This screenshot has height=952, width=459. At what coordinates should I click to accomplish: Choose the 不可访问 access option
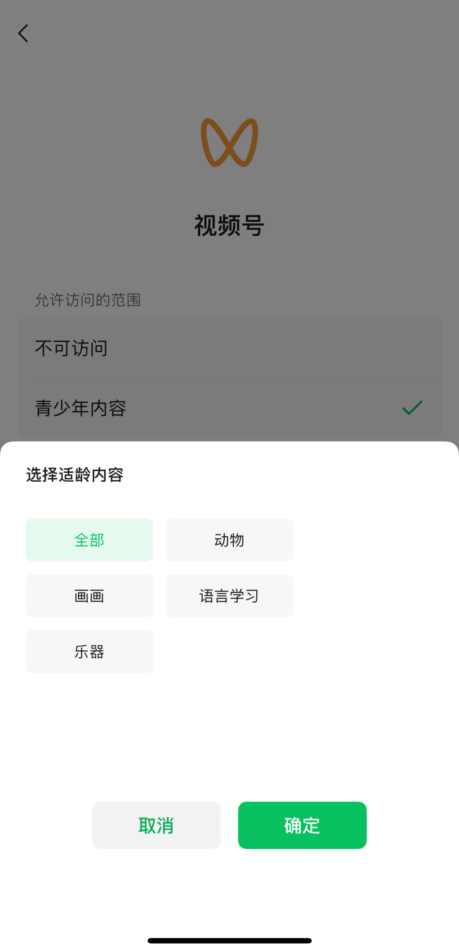pos(229,347)
